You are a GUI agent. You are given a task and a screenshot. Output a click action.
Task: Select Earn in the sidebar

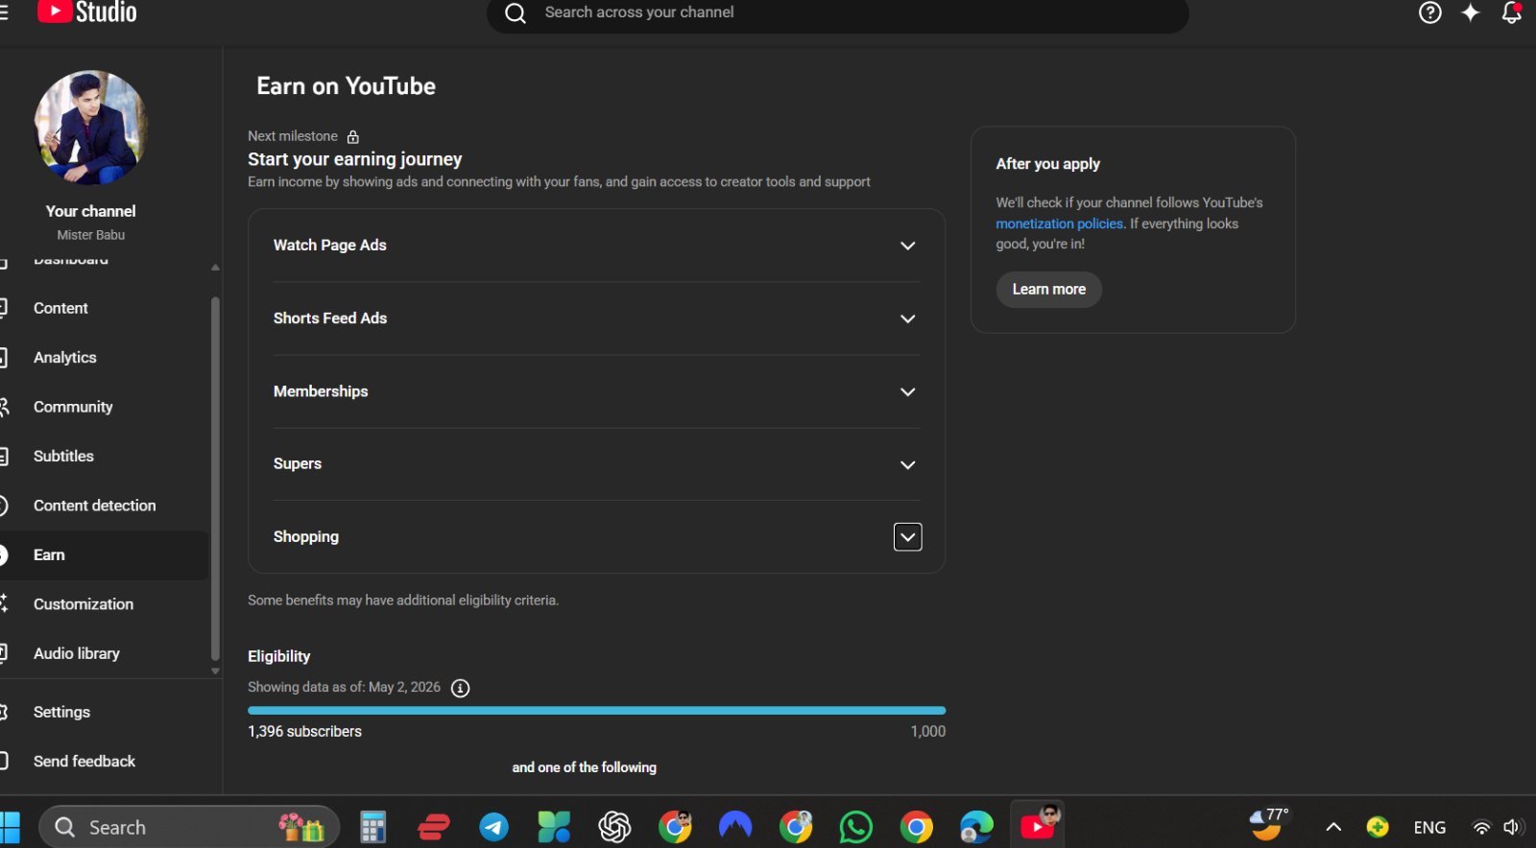pyautogui.click(x=104, y=554)
